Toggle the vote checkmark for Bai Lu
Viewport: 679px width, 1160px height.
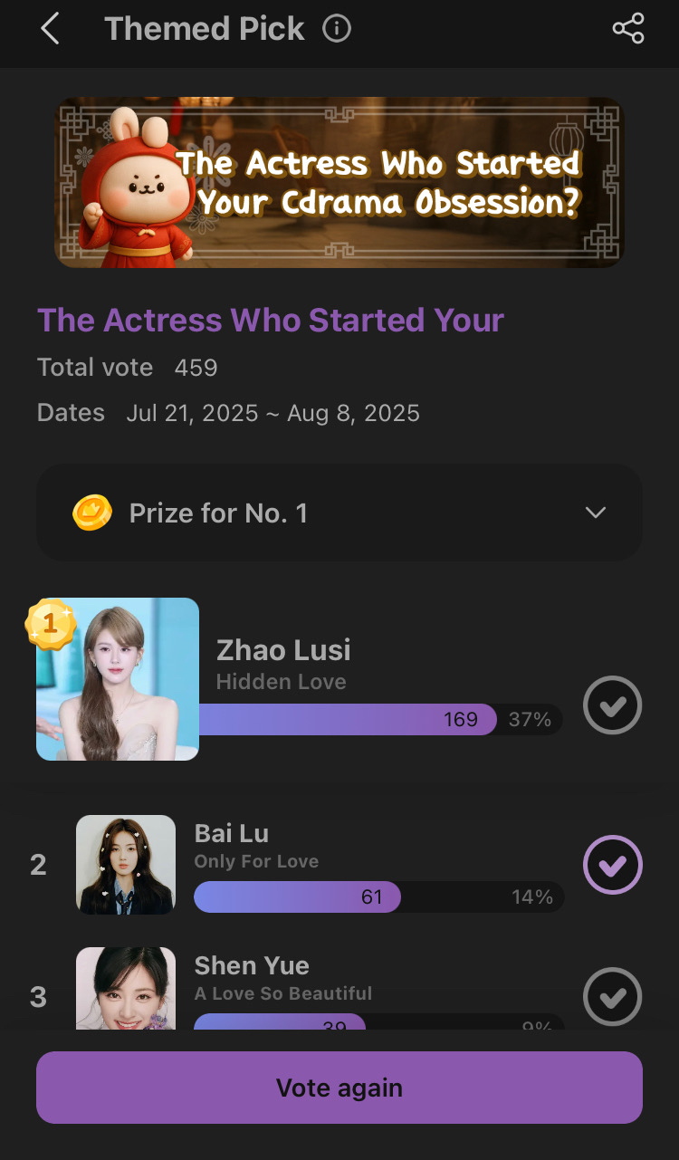pos(613,865)
